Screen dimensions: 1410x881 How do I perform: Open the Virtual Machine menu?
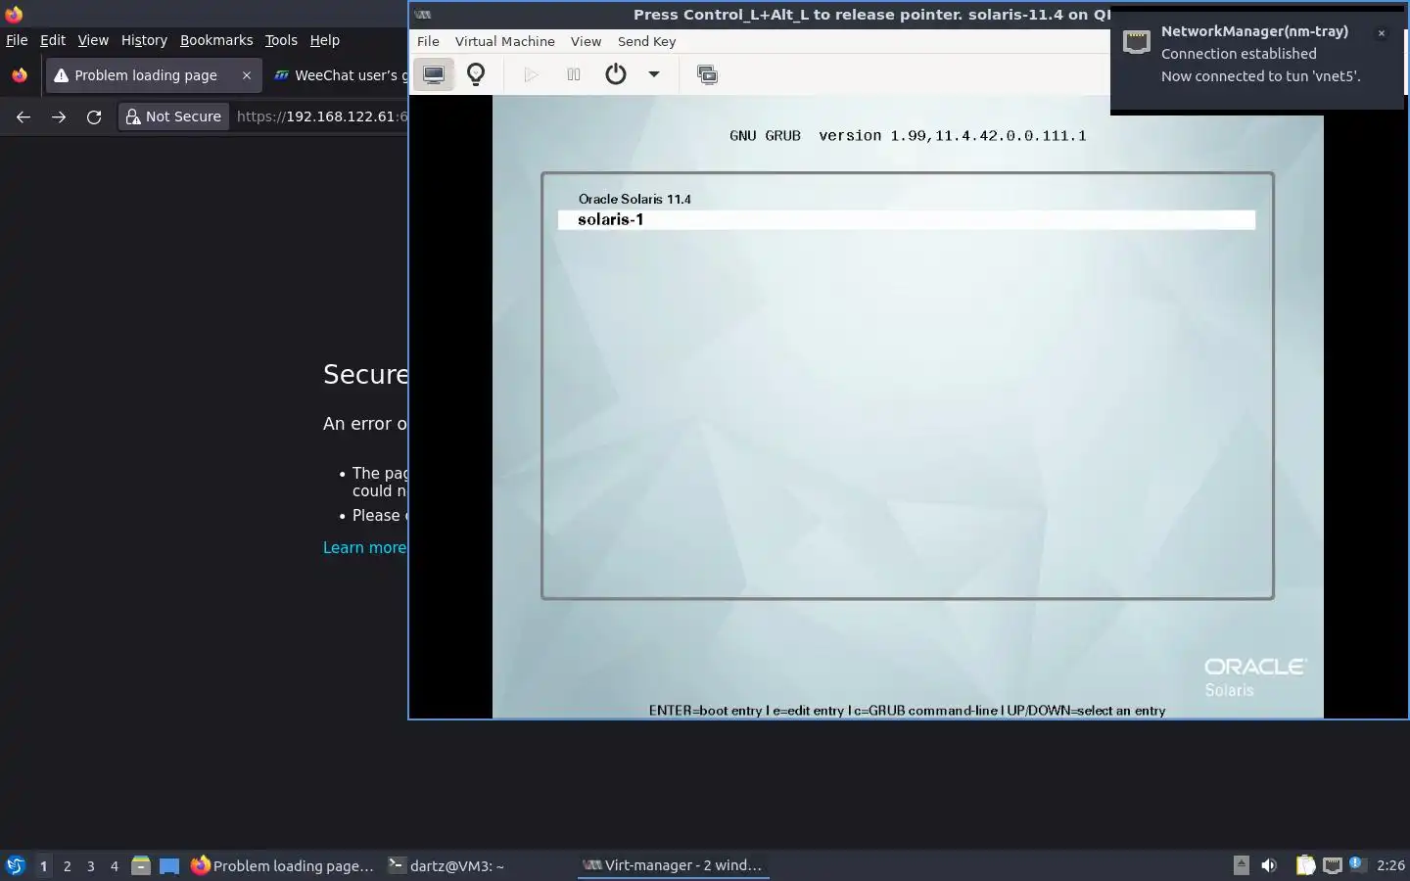[505, 41]
